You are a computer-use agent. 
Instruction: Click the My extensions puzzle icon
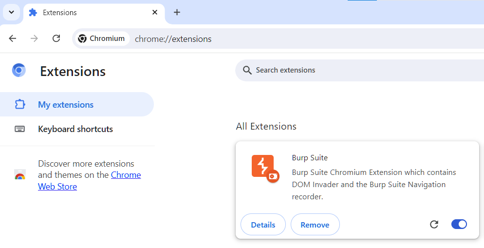point(20,104)
